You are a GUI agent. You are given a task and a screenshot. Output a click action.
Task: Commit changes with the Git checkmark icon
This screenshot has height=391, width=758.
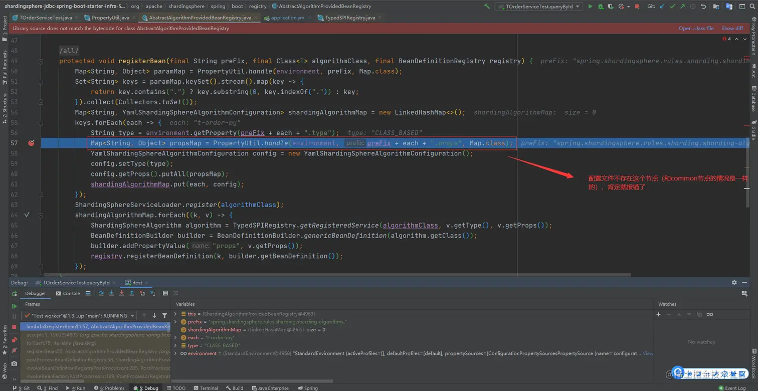coord(673,7)
